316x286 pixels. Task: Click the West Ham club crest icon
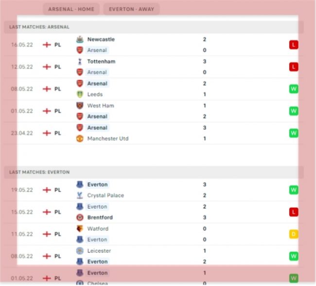pos(80,106)
